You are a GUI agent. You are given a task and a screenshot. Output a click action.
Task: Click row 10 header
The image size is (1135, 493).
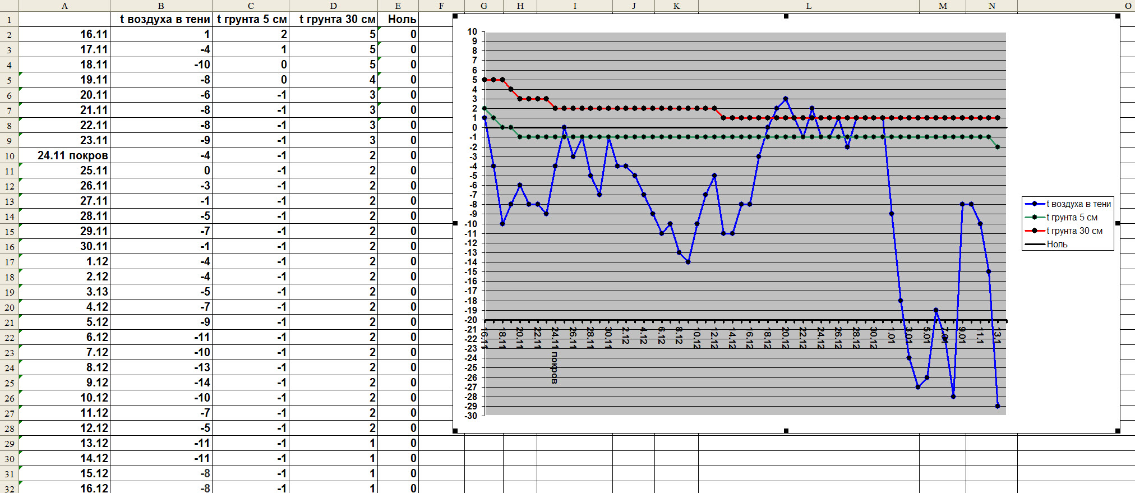(9, 156)
